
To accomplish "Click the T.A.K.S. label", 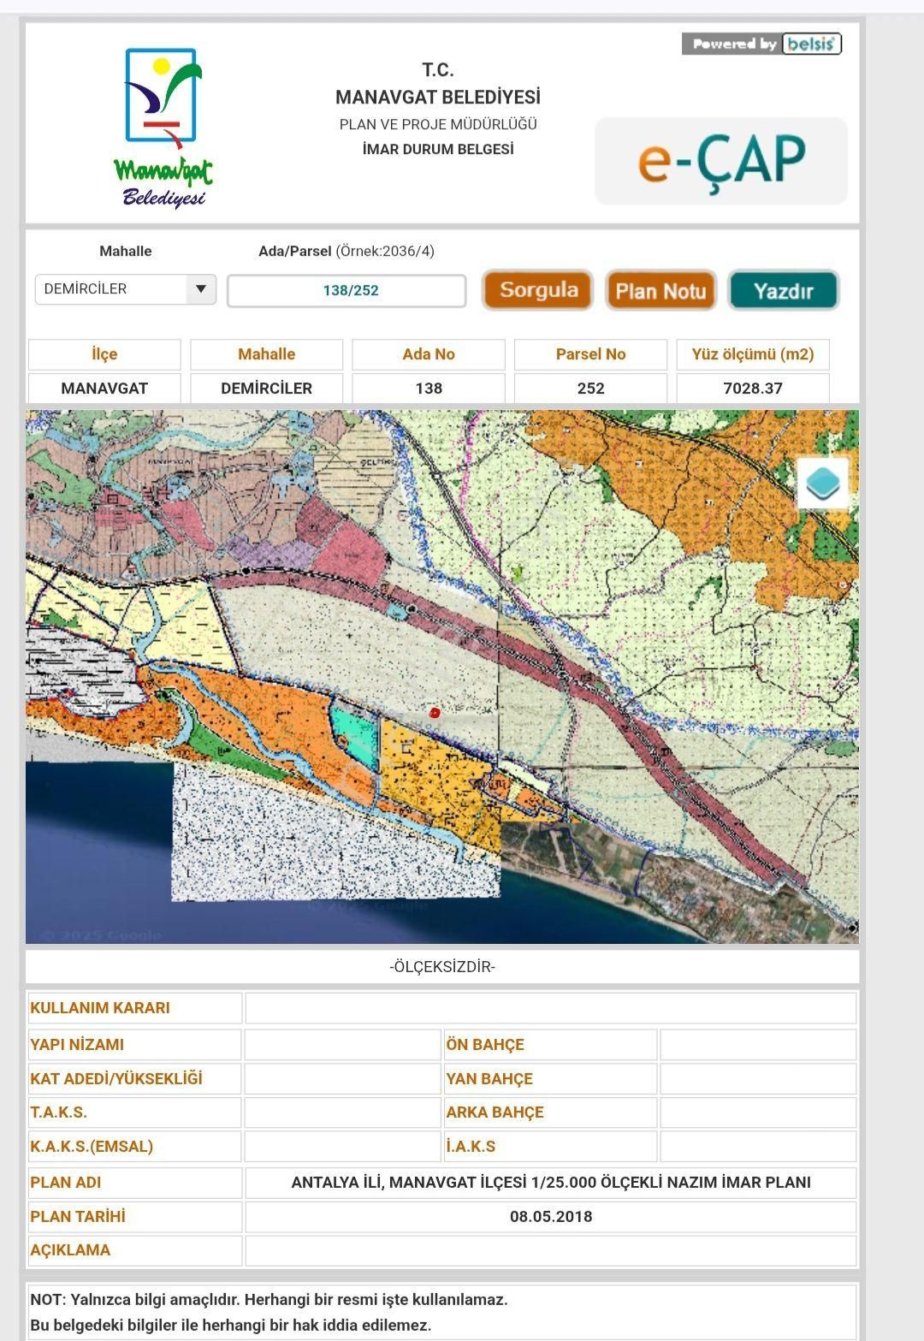I will click(x=58, y=1113).
